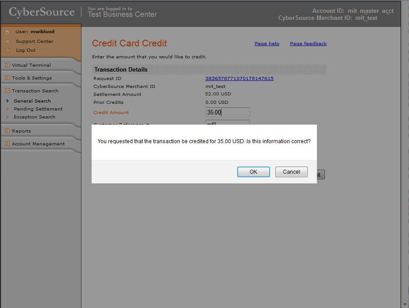409x308 pixels.
Task: Click the Credit Amount input field
Action: click(228, 112)
